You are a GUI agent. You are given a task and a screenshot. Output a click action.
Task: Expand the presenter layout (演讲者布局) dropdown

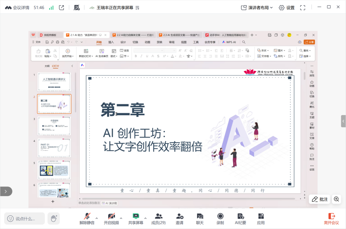click(257, 8)
